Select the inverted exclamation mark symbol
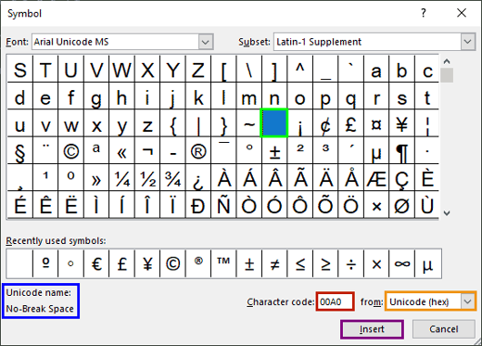Viewport: 482px width, 346px height. point(299,122)
